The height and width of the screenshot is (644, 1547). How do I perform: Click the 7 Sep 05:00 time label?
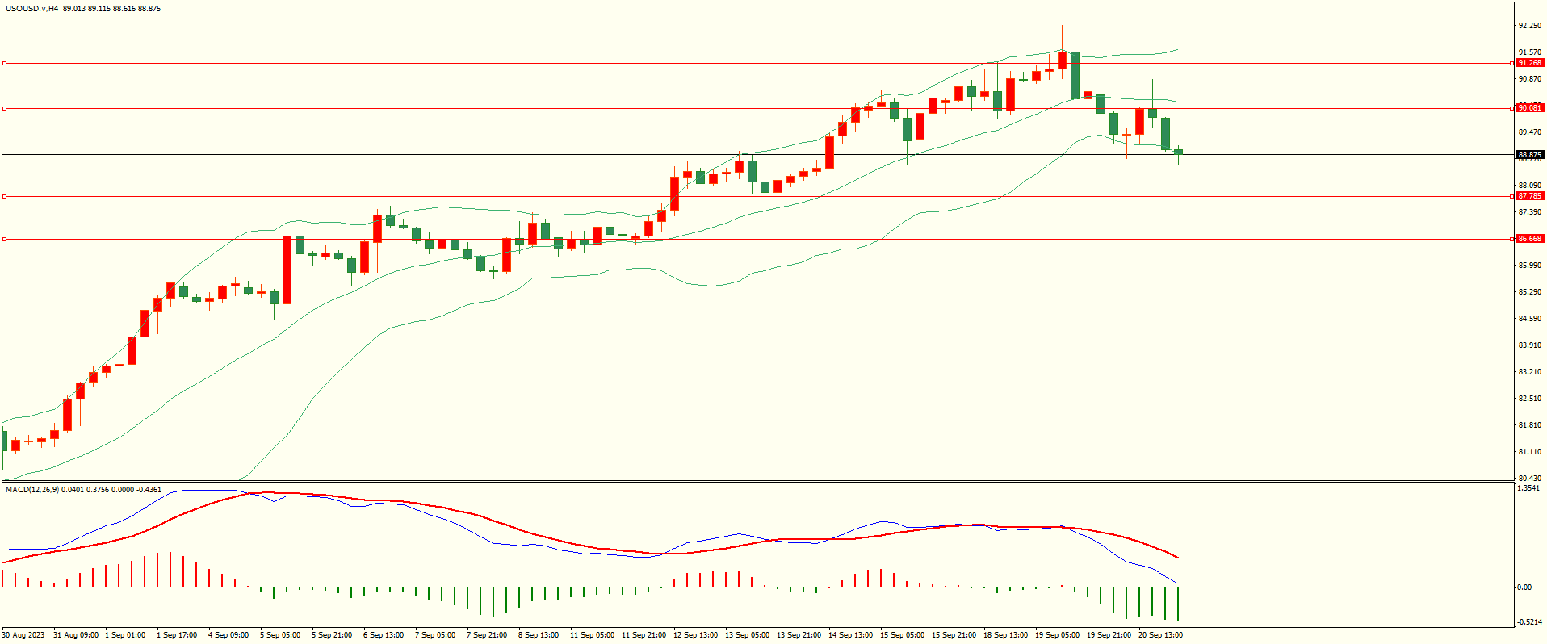(435, 635)
